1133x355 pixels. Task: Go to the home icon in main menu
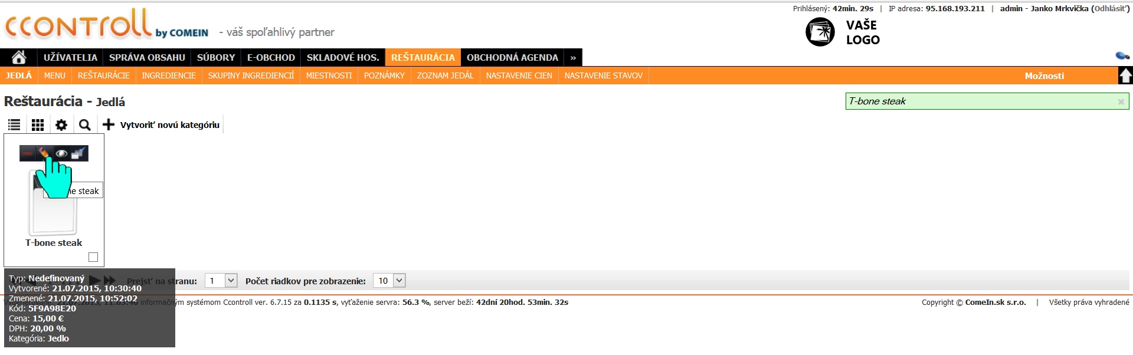pos(19,57)
